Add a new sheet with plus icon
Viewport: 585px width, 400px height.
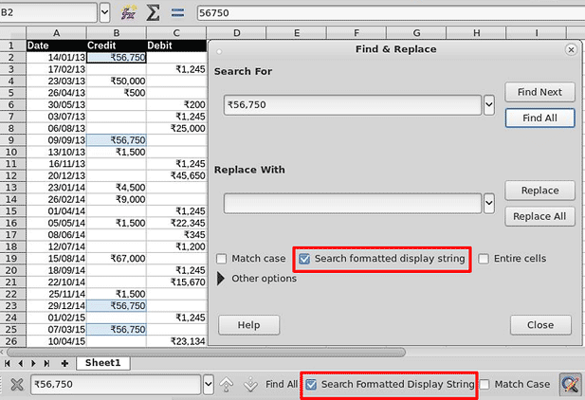tap(64, 363)
